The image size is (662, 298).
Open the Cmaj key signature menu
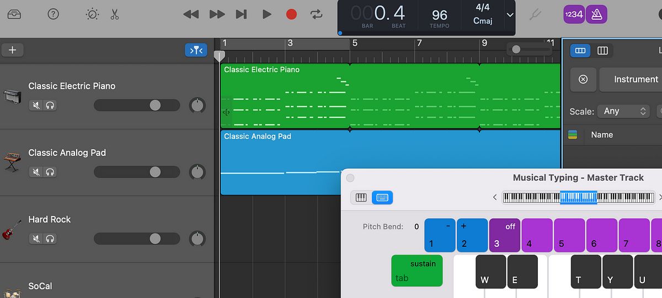(x=483, y=21)
